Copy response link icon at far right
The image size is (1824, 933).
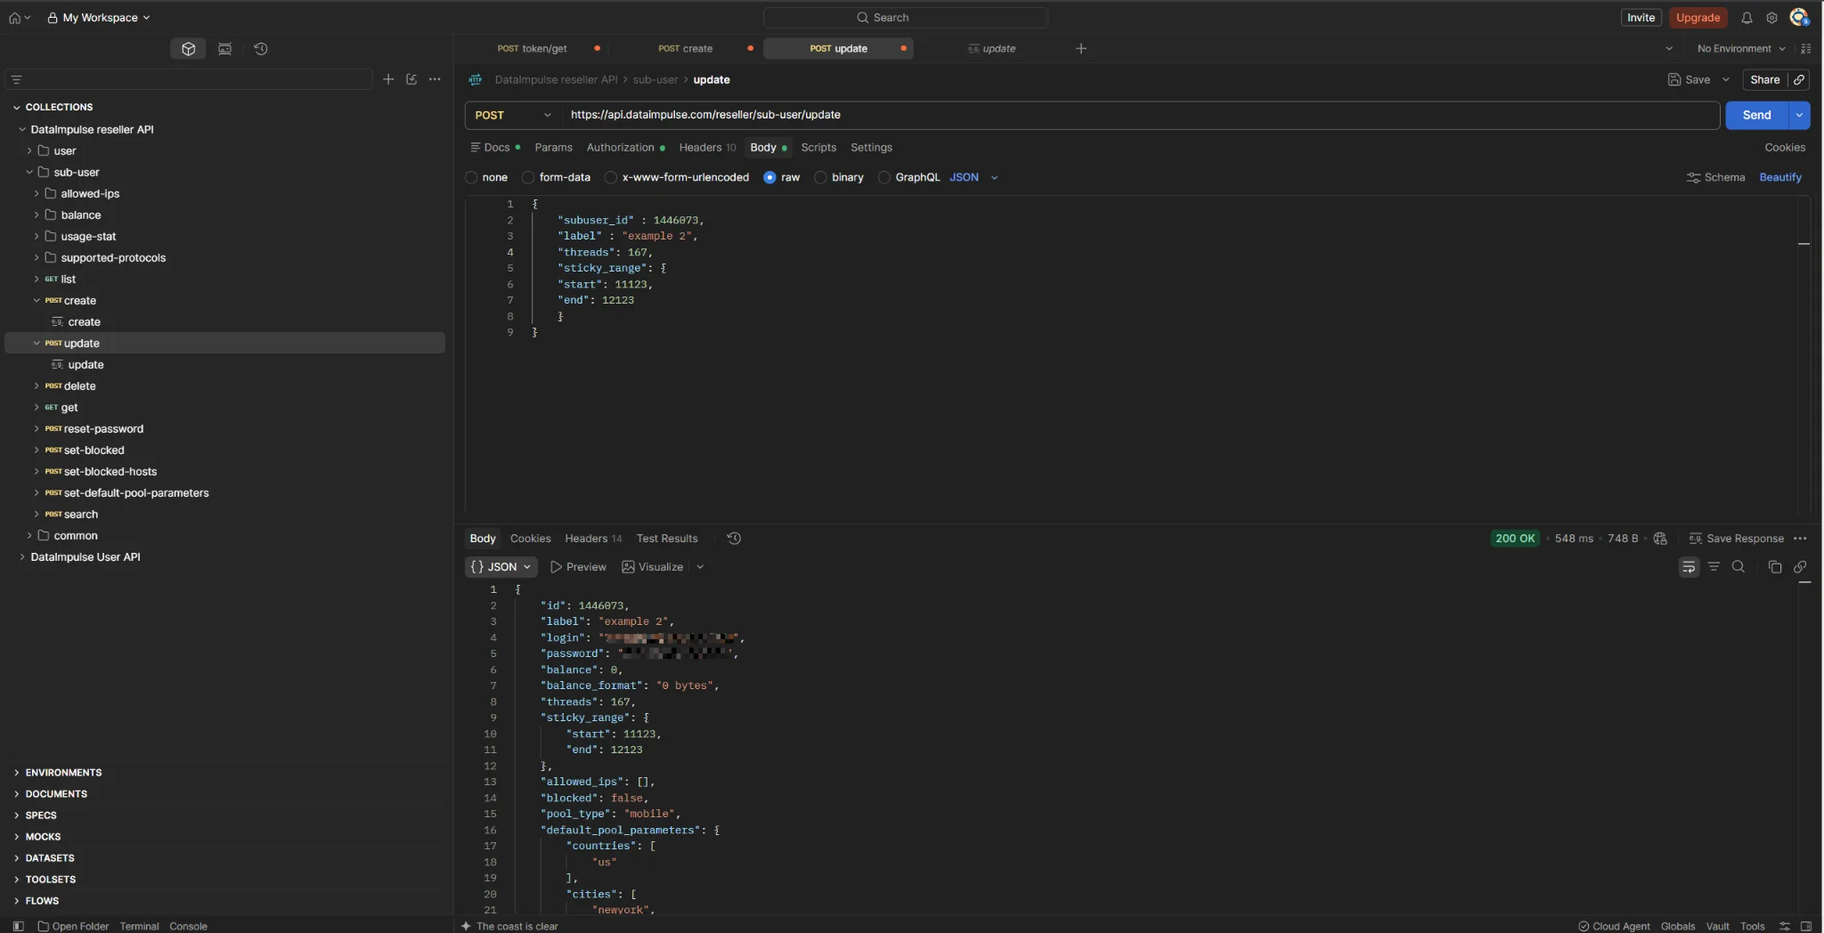1800,567
